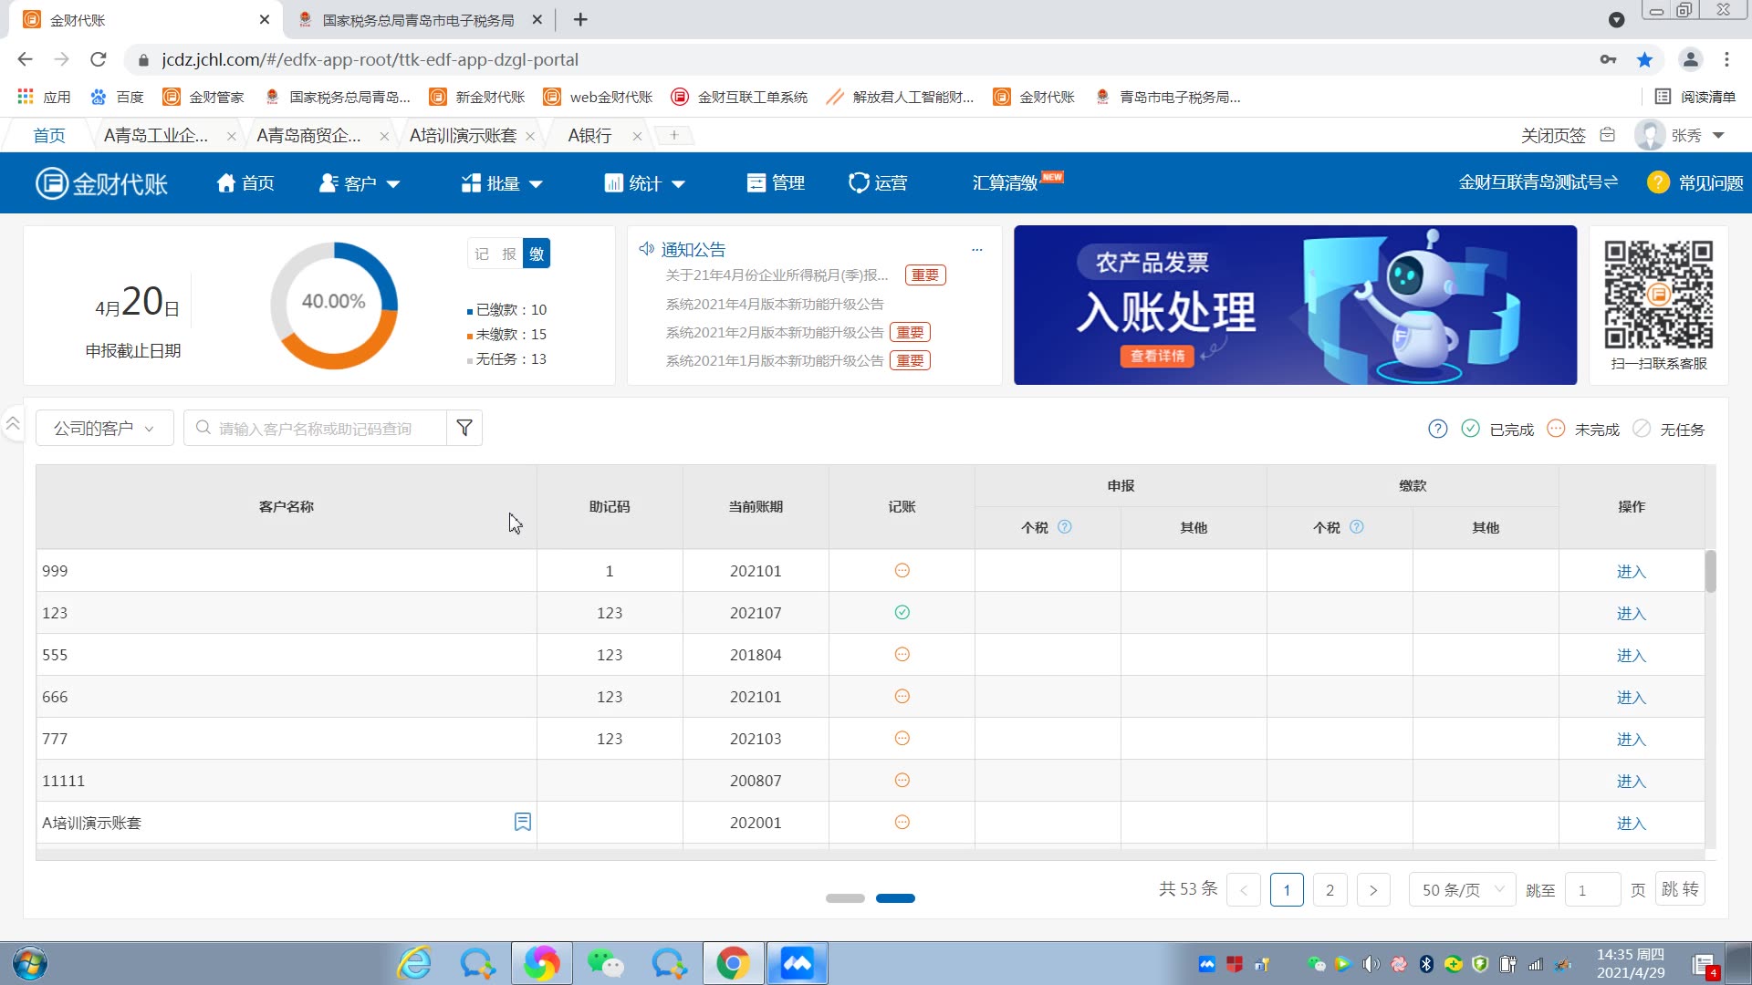The image size is (1752, 985).
Task: Click 查看详情 on the banner
Action: (1157, 356)
